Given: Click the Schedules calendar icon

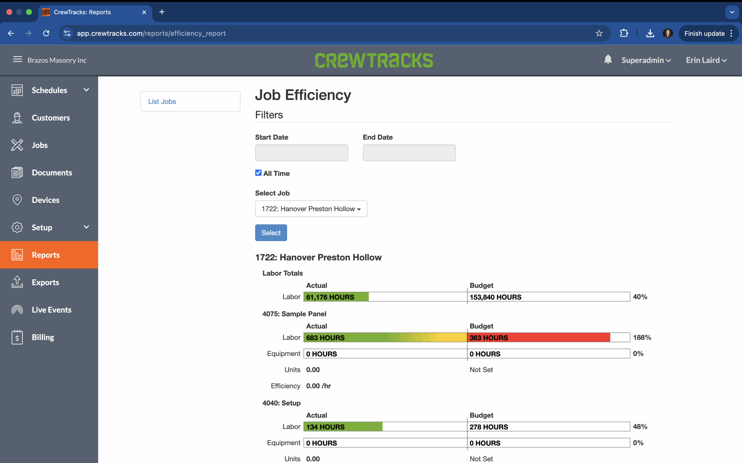Looking at the screenshot, I should (x=17, y=90).
